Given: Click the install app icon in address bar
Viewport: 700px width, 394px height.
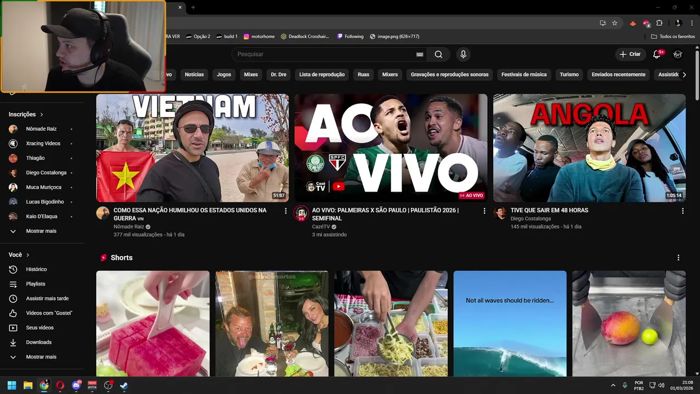Looking at the screenshot, I should pyautogui.click(x=603, y=23).
